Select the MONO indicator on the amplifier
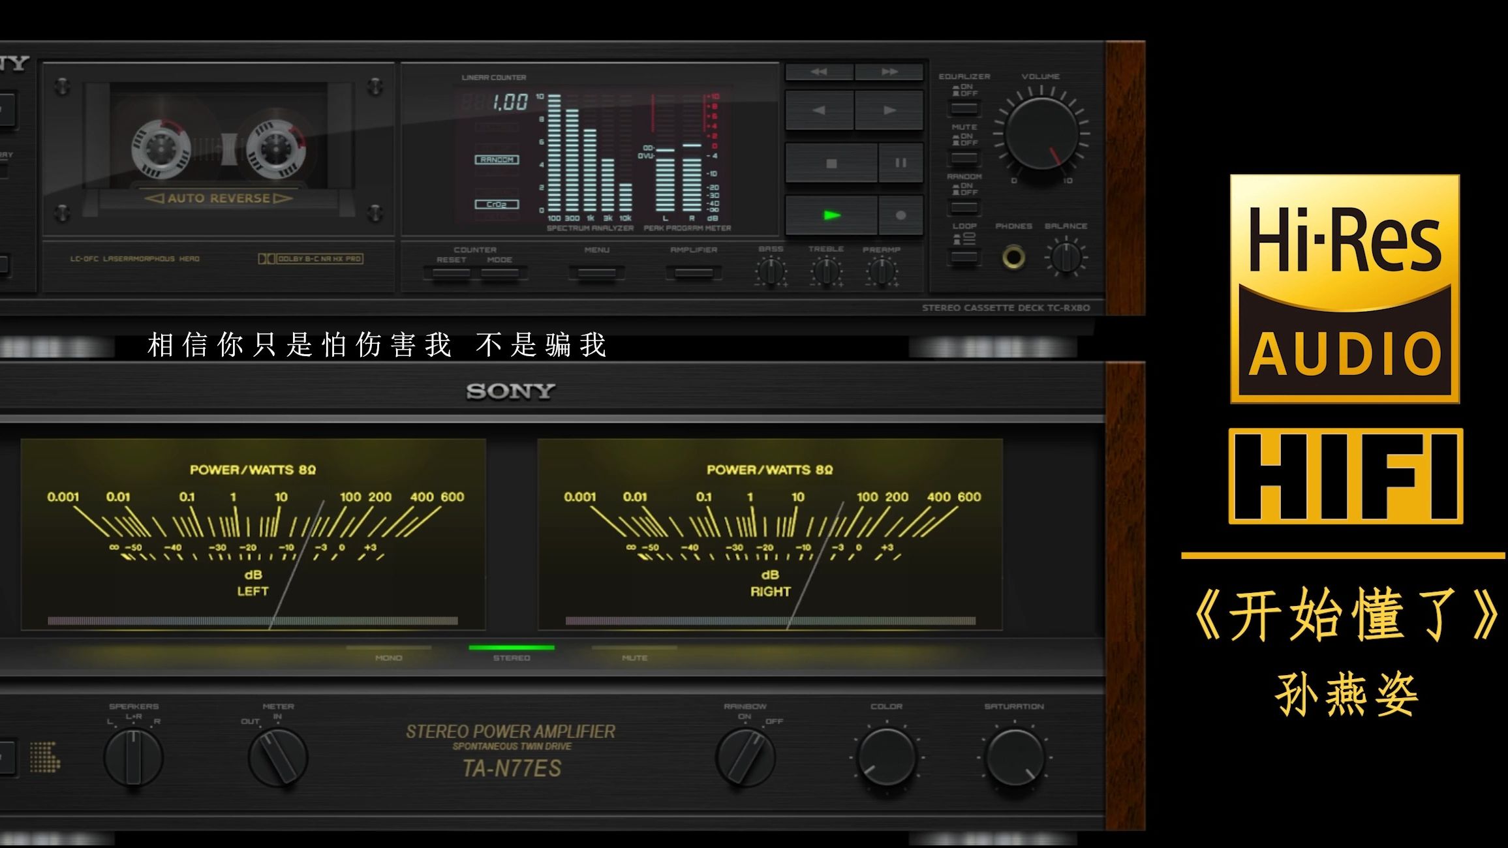 pos(389,653)
